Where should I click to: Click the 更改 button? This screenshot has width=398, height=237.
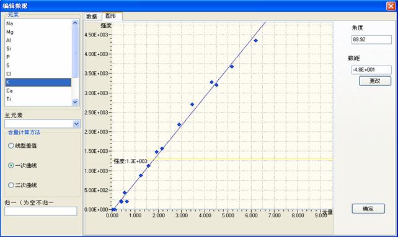pos(375,81)
